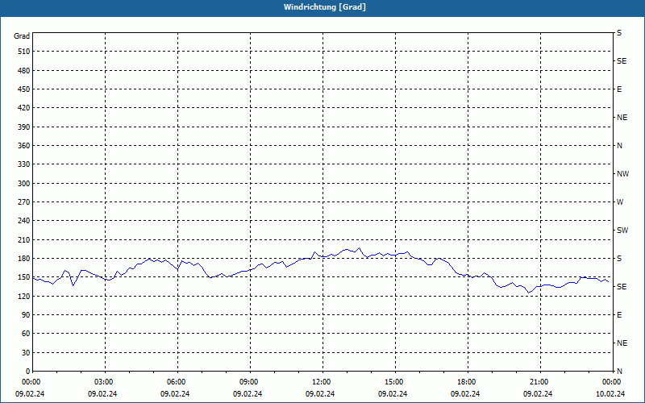The height and width of the screenshot is (403, 645).
Task: Choose the 300 label on the left axis
Action: coord(24,184)
